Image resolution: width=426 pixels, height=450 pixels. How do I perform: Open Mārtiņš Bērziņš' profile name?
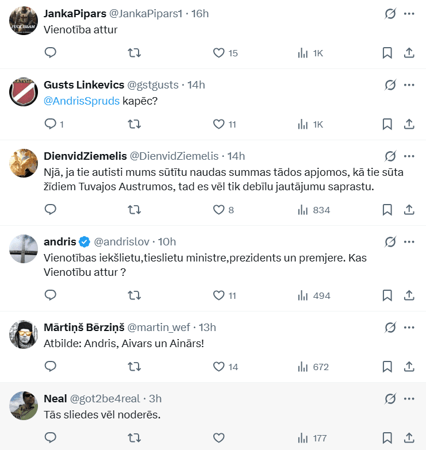click(83, 327)
